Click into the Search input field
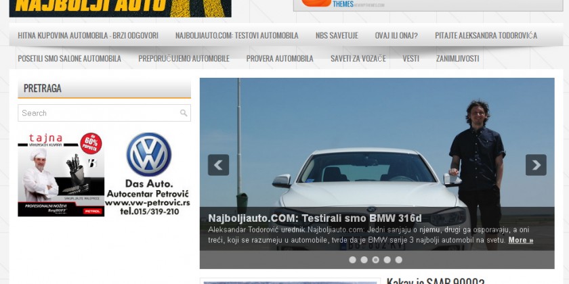Image resolution: width=569 pixels, height=284 pixels. (x=99, y=113)
